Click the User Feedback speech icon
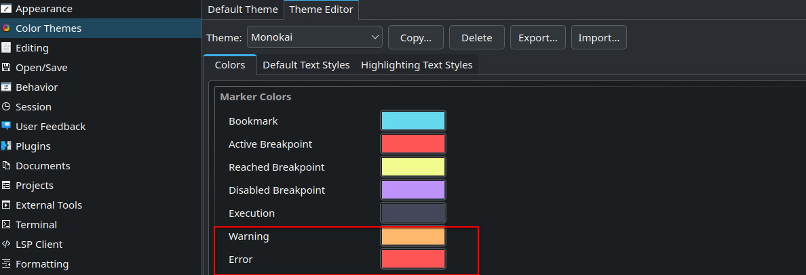Image resolution: width=806 pixels, height=275 pixels. 6,127
